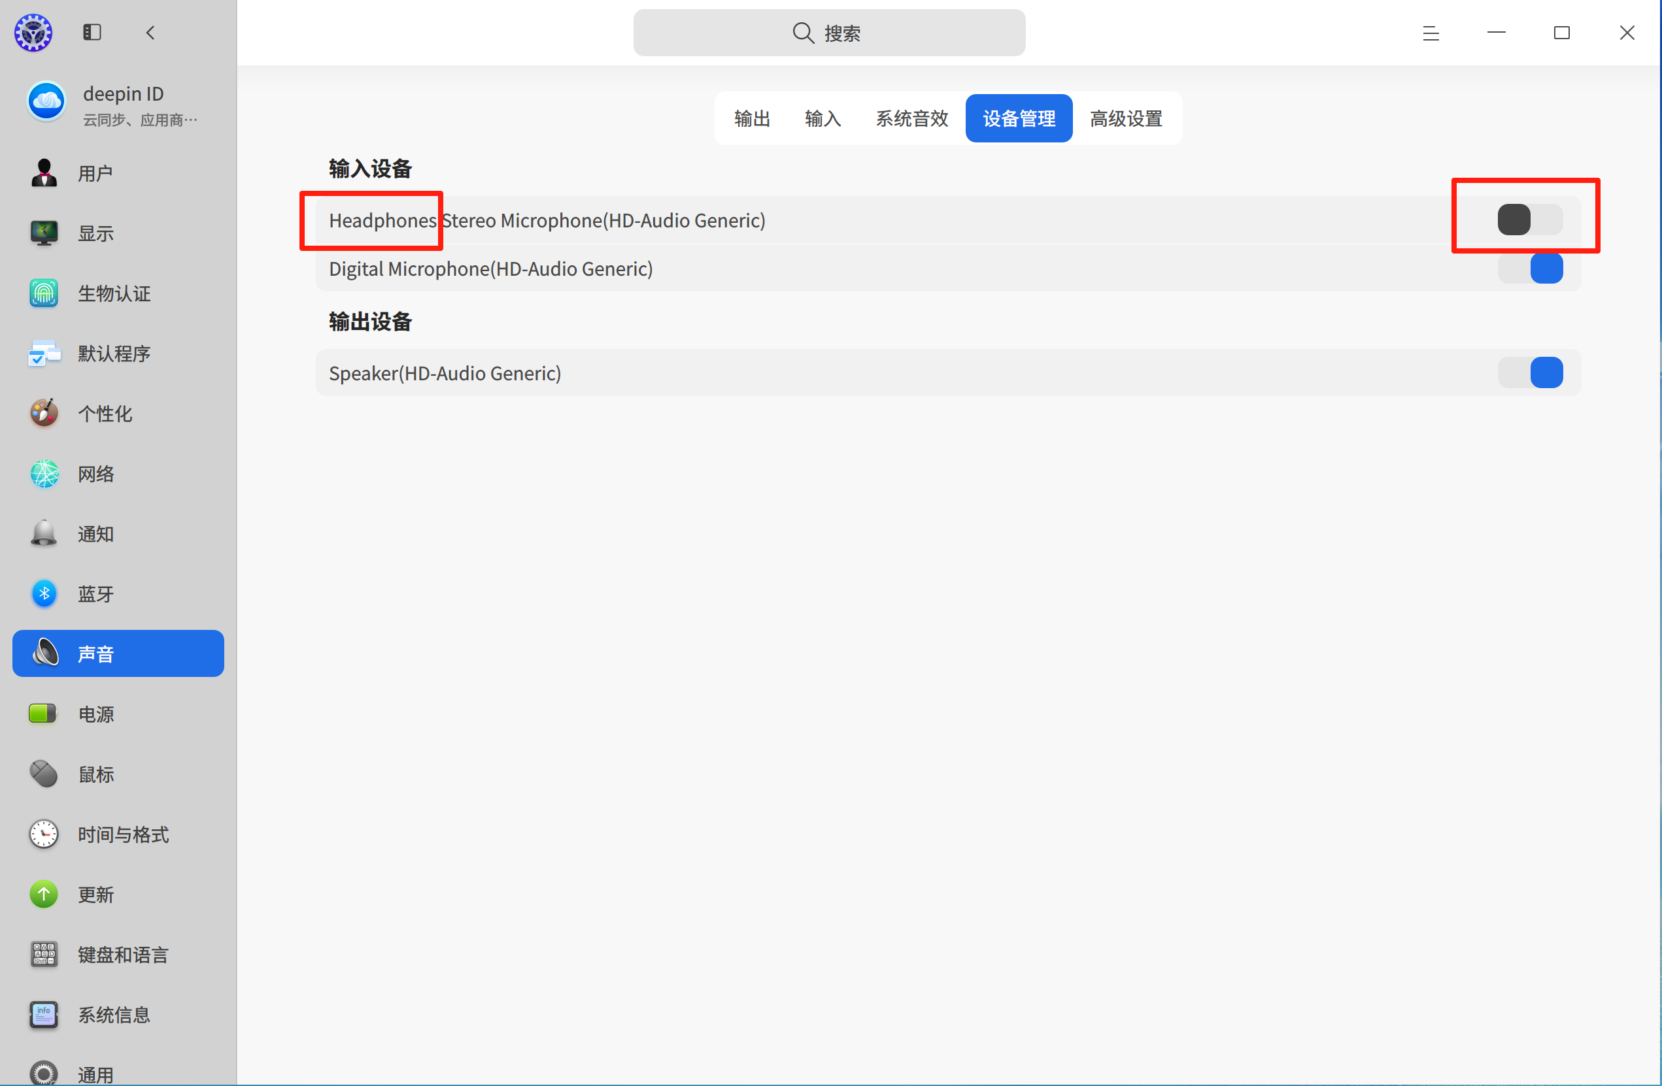
Task: Open the hamburger main menu
Action: pyautogui.click(x=1430, y=33)
